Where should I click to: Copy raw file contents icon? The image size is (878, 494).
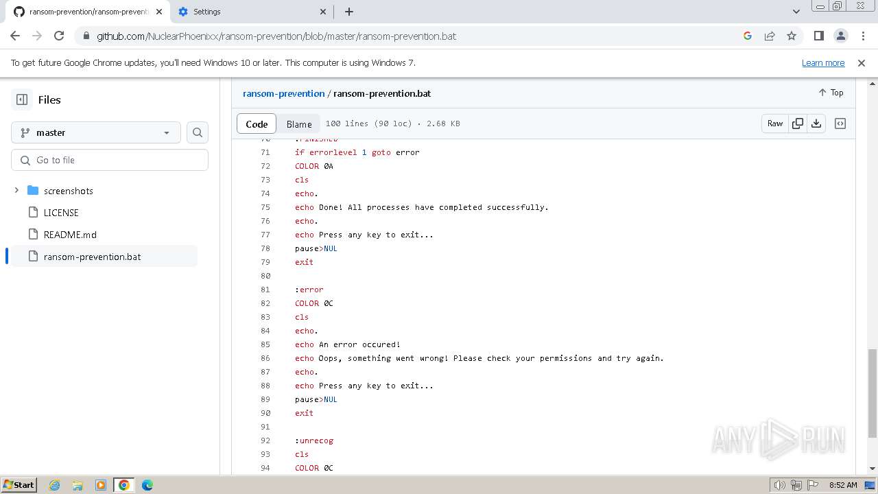pos(797,123)
